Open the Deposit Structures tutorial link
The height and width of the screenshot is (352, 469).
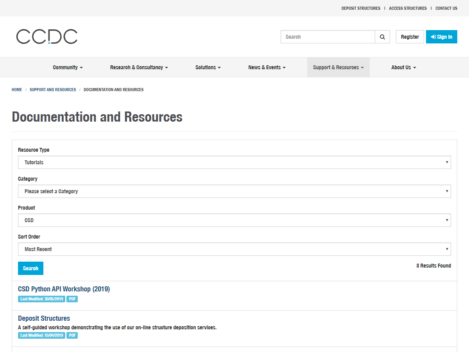click(x=44, y=318)
